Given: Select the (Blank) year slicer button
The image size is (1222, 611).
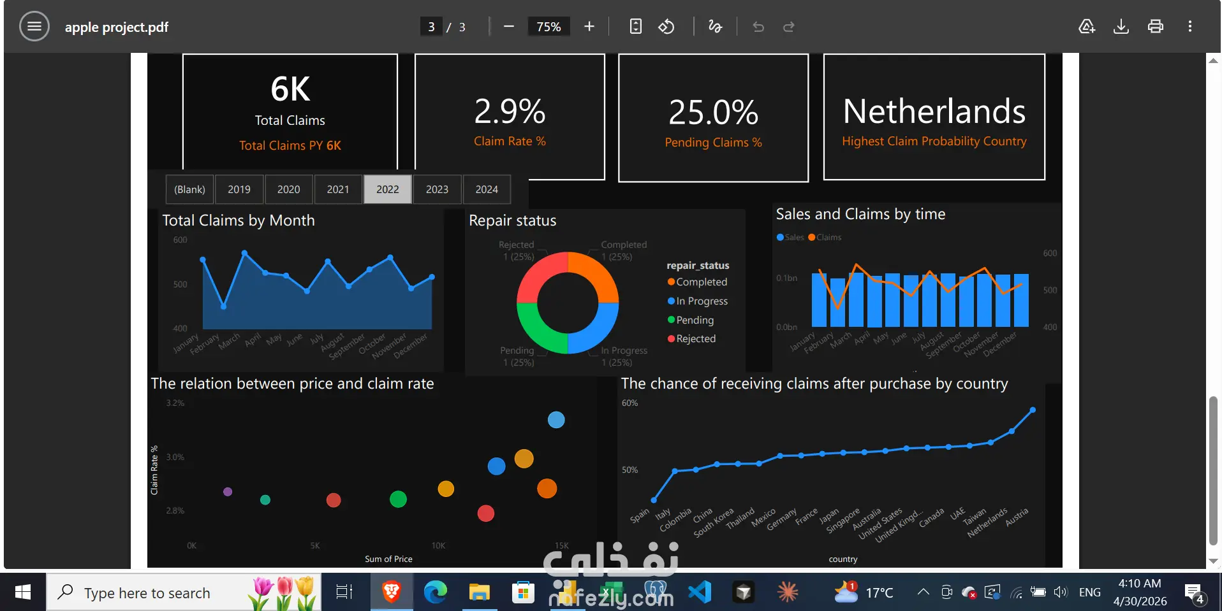Looking at the screenshot, I should (x=189, y=189).
